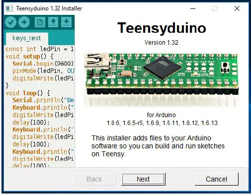Click the Teensy board photo
The height and width of the screenshot is (195, 251).
[162, 80]
